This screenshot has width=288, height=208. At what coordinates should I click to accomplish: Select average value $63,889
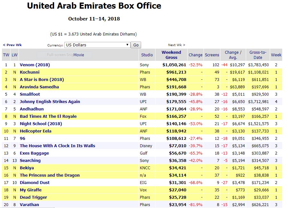coord(237,87)
